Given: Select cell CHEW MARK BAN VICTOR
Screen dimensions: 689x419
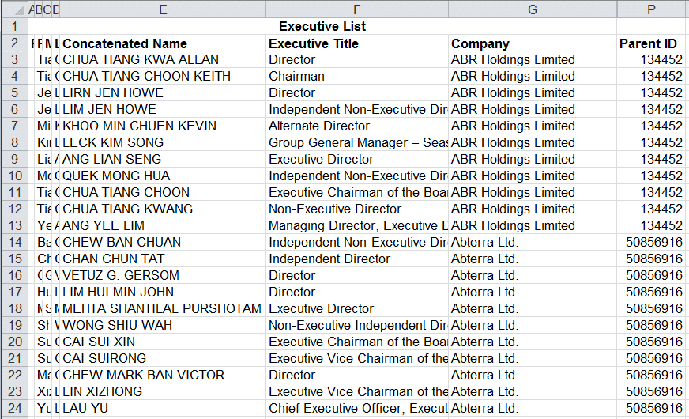Looking at the screenshot, I should tap(163, 375).
